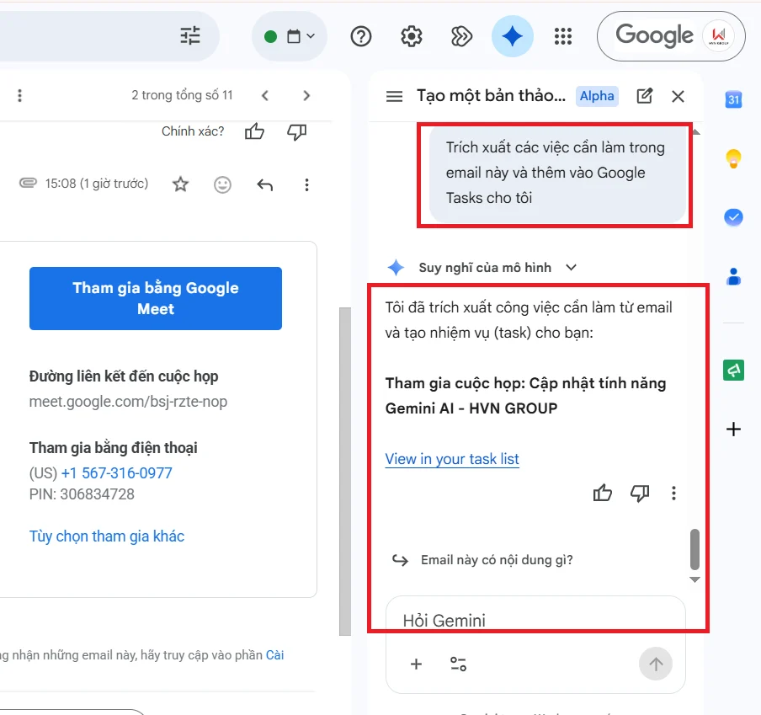Screen dimensions: 761x715
Task: Reply to this email
Action: click(x=265, y=184)
